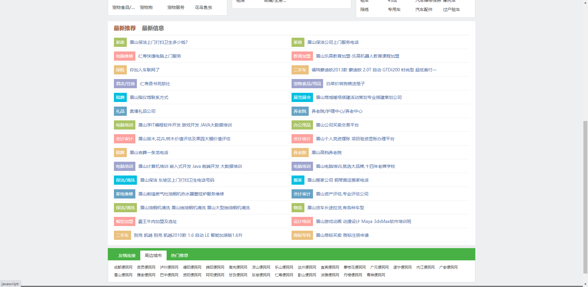Open 仁寿县书苑旅社 listing
The height and width of the screenshot is (287, 588).
click(x=155, y=84)
